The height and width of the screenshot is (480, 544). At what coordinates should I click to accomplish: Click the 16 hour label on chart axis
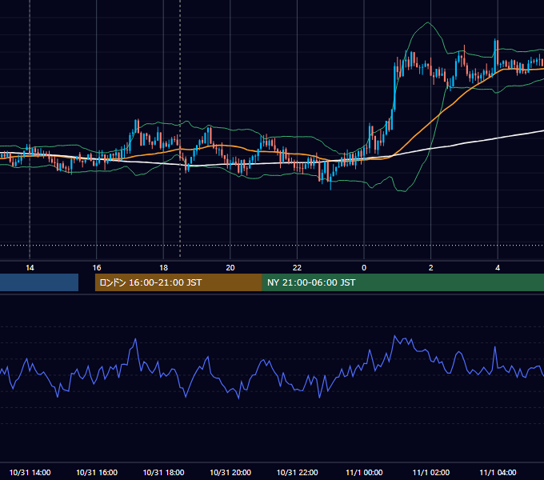coord(97,268)
